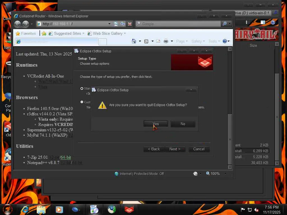Screen dimensions: 287x215
Task: Open Suggested Sites in favorites bar
Action: click(67, 34)
